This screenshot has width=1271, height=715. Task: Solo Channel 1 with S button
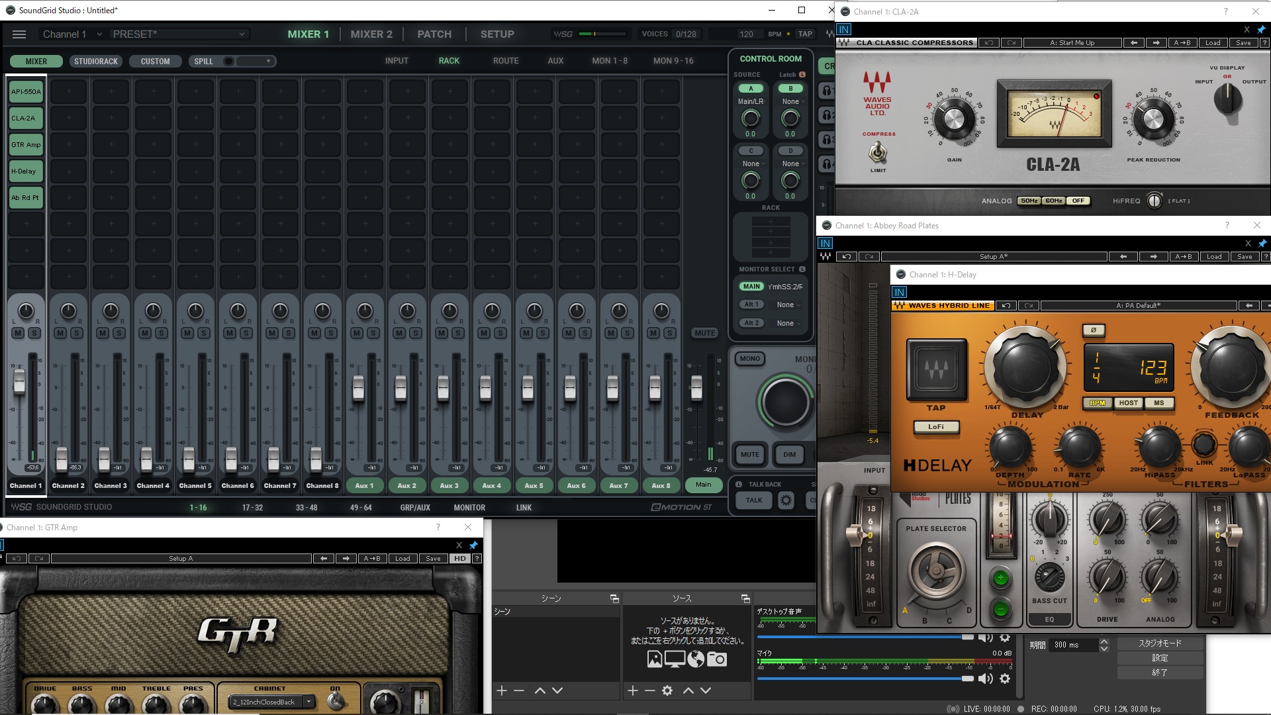click(x=34, y=333)
